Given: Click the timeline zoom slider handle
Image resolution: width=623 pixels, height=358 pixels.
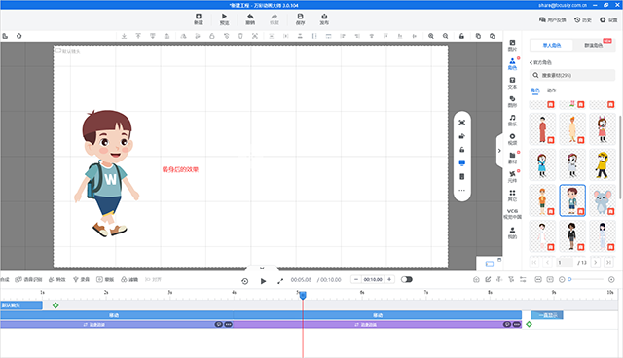Looking at the screenshot, I should (569, 279).
